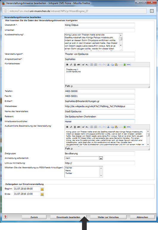Click the Zurück button
Image resolution: width=158 pixels, height=230 pixels.
pyautogui.click(x=34, y=217)
